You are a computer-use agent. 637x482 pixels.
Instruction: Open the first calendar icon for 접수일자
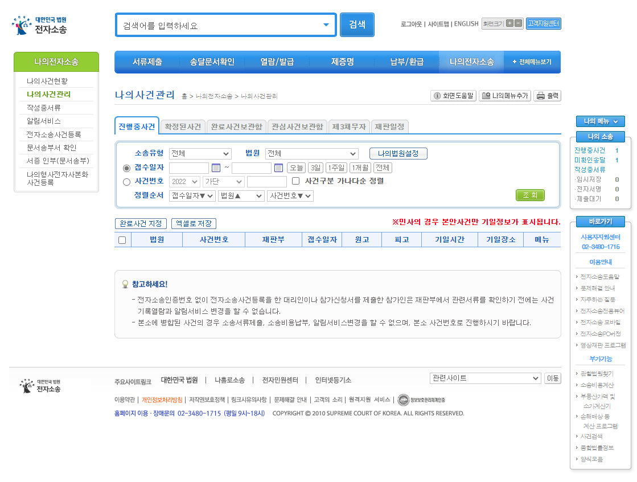click(216, 168)
